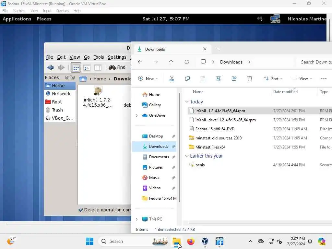Open the Fedora Applications menu

[x=17, y=19]
